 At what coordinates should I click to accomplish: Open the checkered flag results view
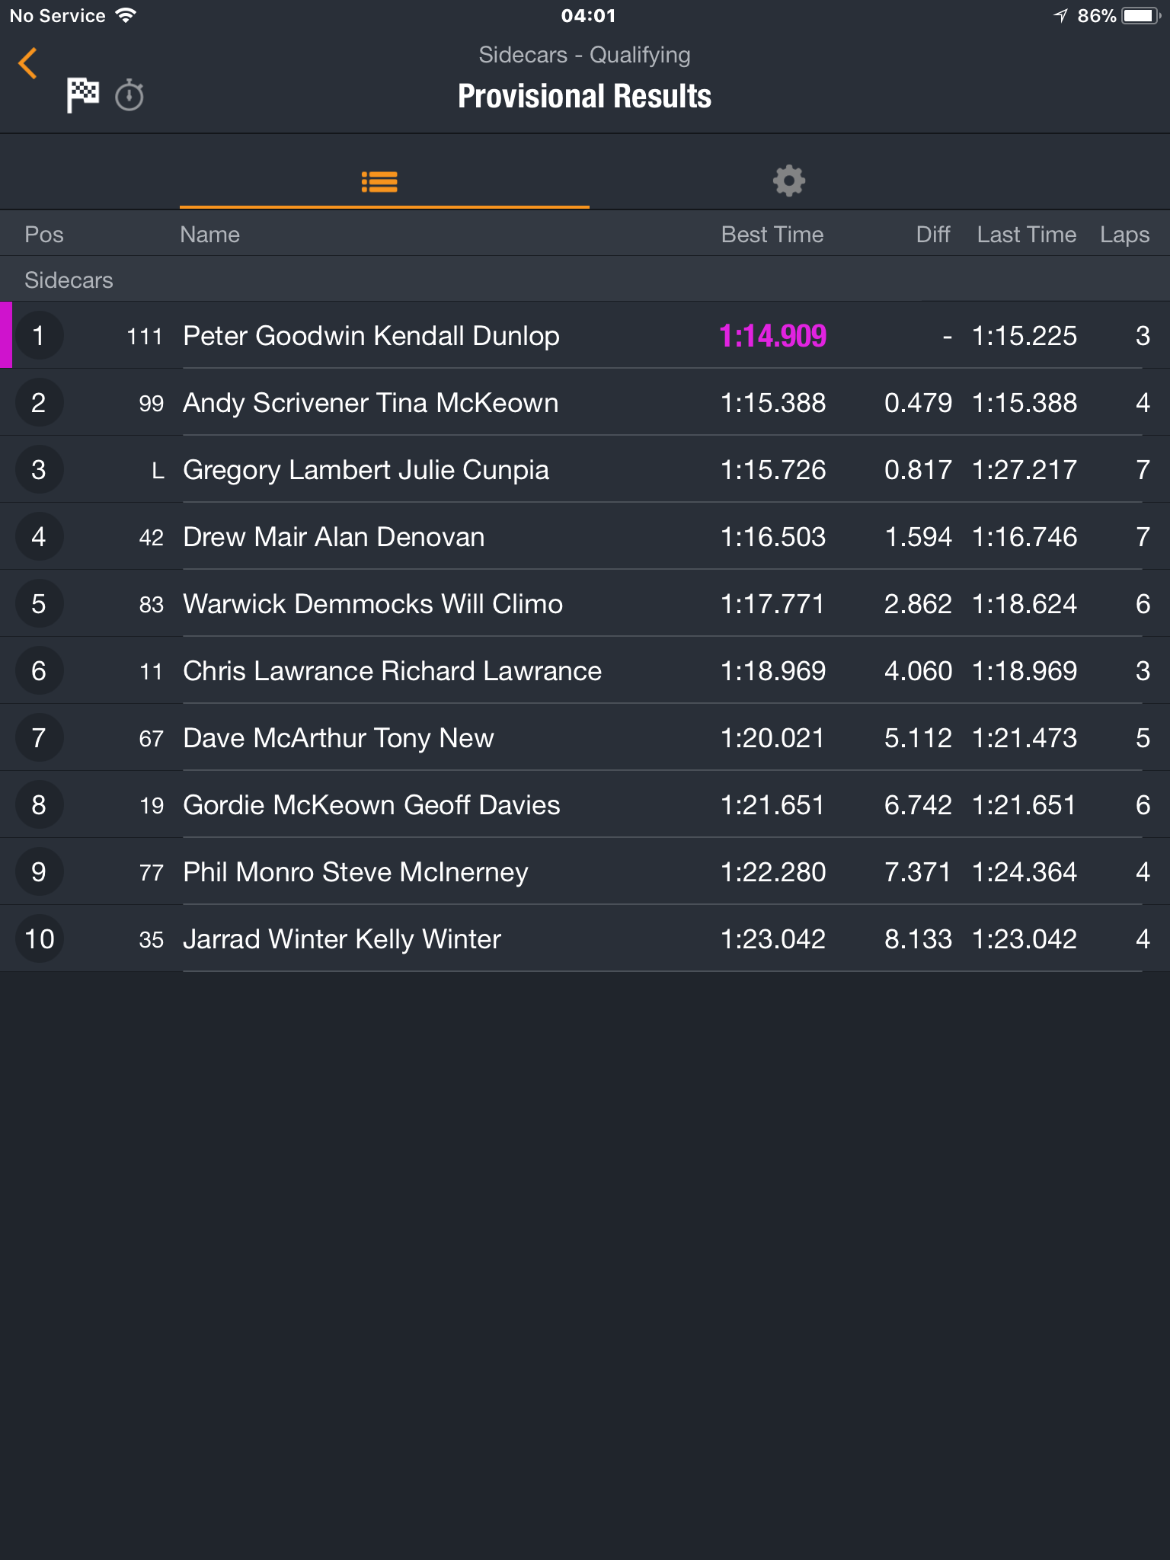82,95
